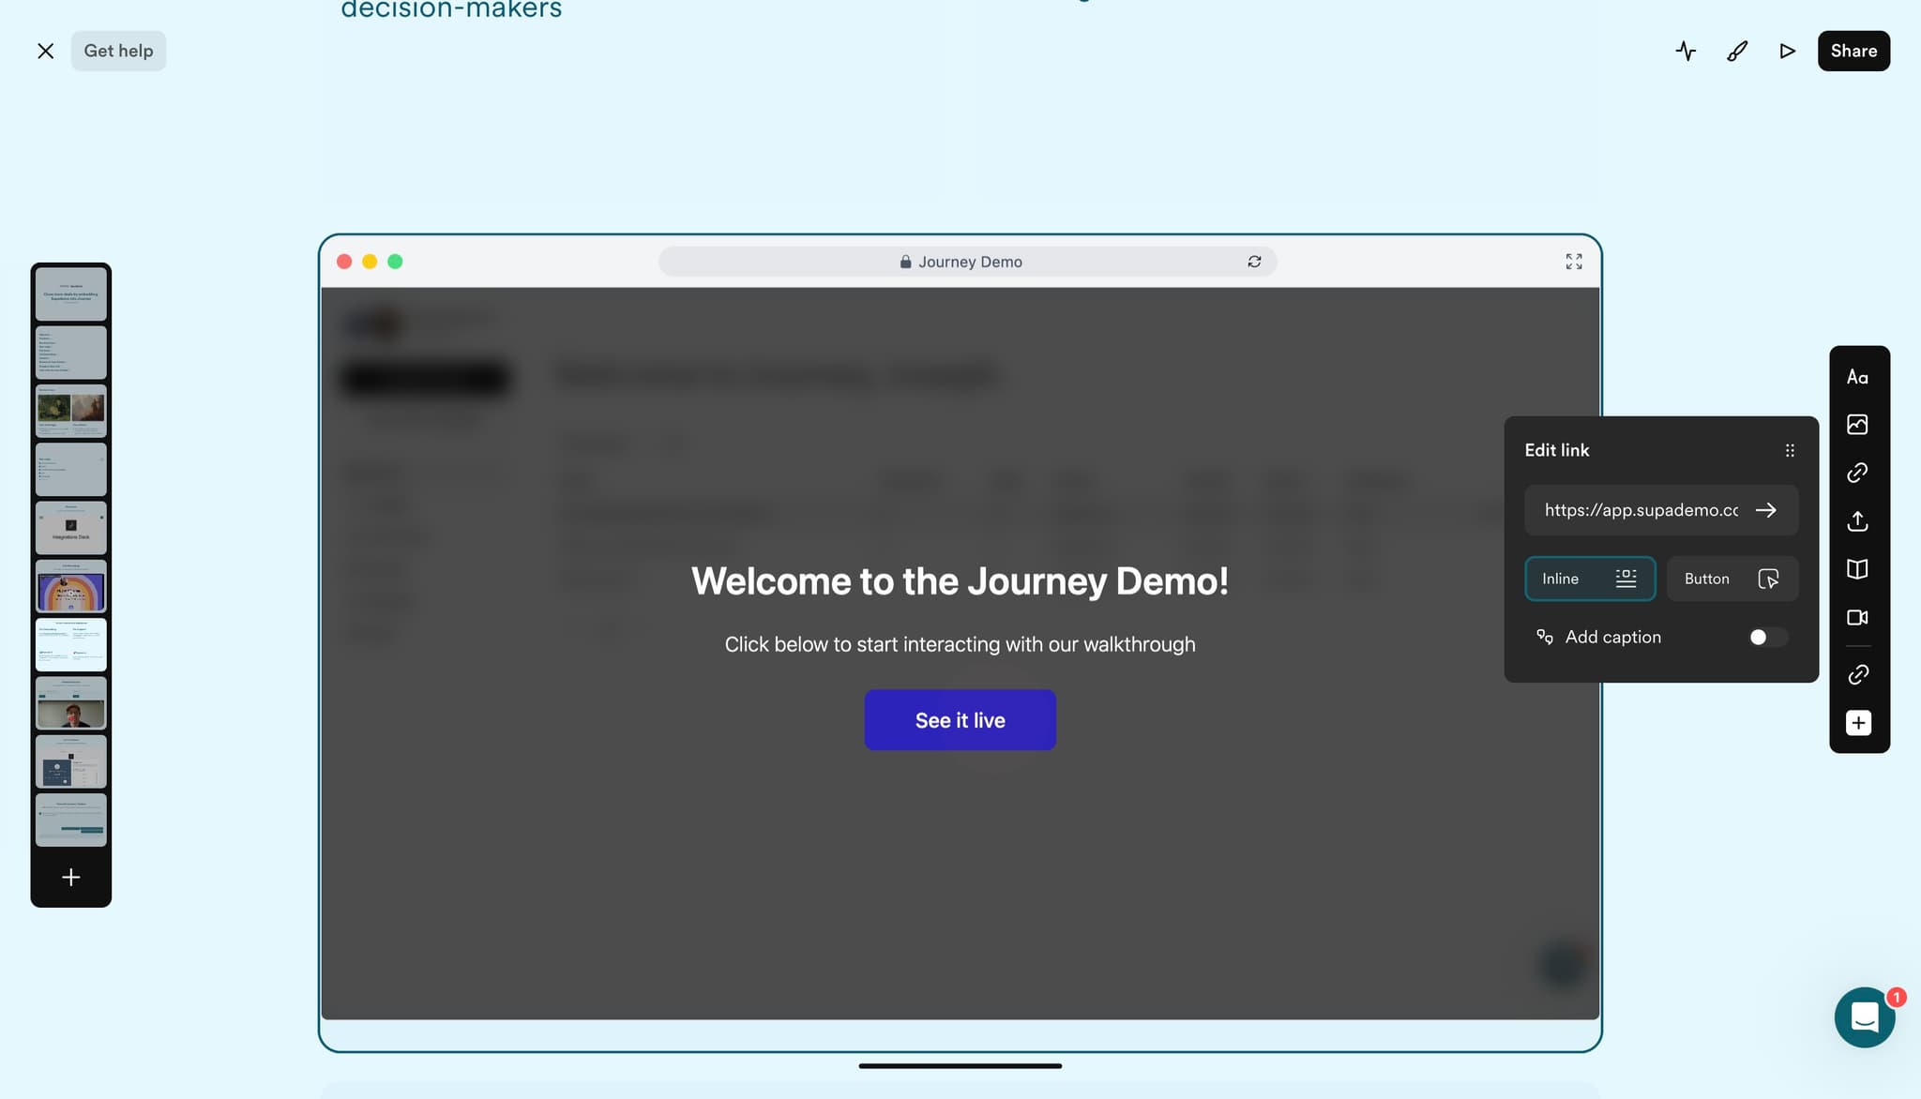The width and height of the screenshot is (1921, 1099).
Task: Click the paintbrush style icon at the top
Action: point(1736,51)
